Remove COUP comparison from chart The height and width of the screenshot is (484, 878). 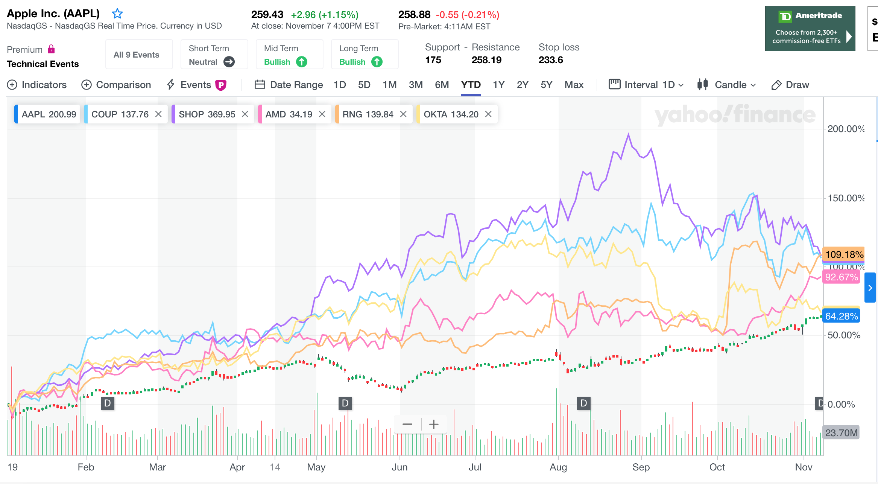158,114
